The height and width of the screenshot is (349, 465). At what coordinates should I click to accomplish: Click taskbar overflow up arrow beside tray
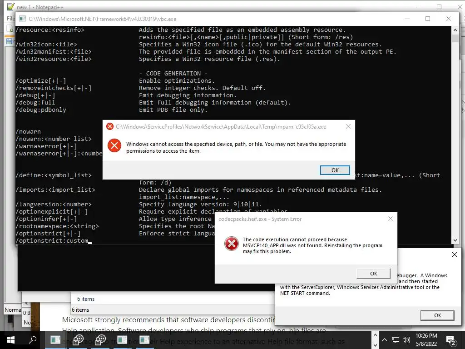375,335
